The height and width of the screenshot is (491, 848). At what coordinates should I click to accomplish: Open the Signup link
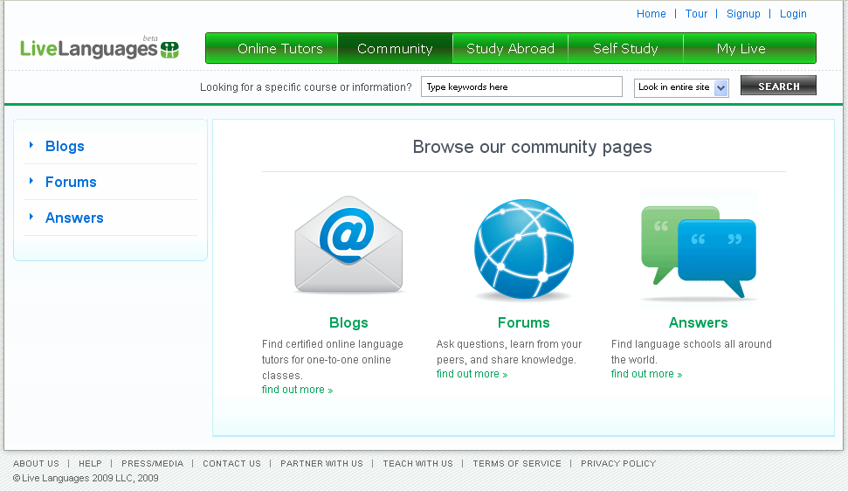click(x=743, y=14)
